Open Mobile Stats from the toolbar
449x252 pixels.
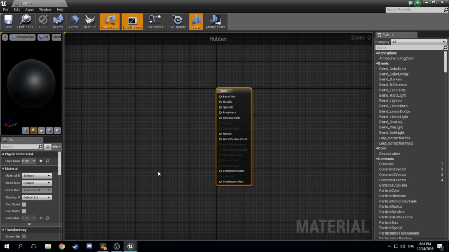point(215,22)
